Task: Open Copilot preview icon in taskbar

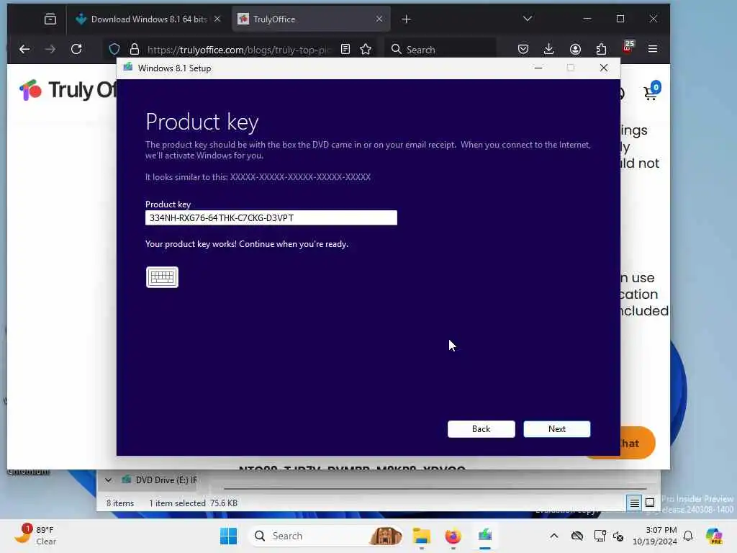Action: pyautogui.click(x=714, y=536)
